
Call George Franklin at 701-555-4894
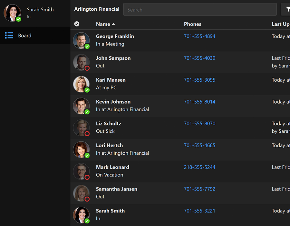pos(199,36)
